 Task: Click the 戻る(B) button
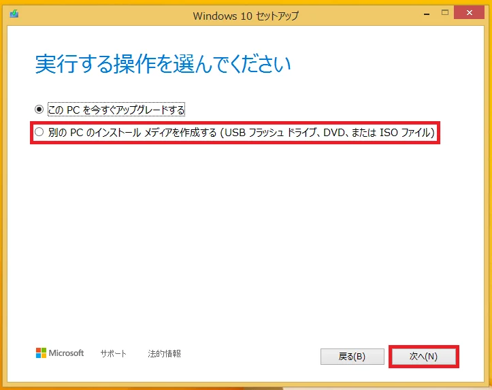pos(352,357)
